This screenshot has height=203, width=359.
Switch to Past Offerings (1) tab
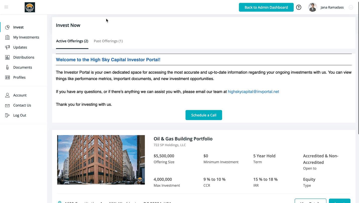pyautogui.click(x=108, y=41)
